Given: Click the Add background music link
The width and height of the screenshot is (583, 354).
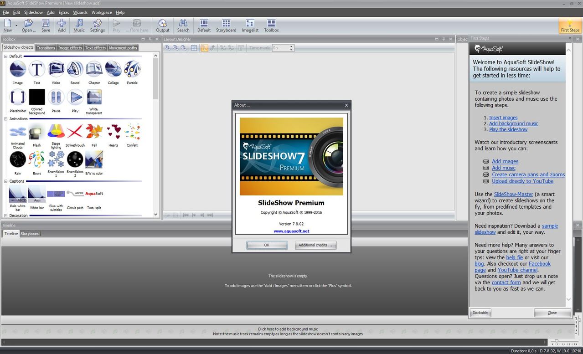Looking at the screenshot, I should coord(514,123).
